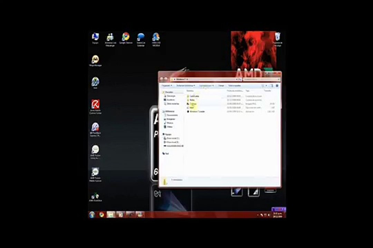The width and height of the screenshot is (373, 248).
Task: Open the Recycle Bin desktop icon
Action: click(x=277, y=39)
